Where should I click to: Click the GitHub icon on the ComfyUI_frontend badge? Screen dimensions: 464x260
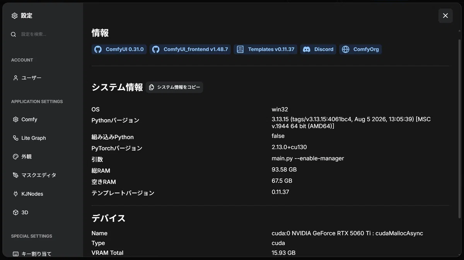pyautogui.click(x=156, y=49)
